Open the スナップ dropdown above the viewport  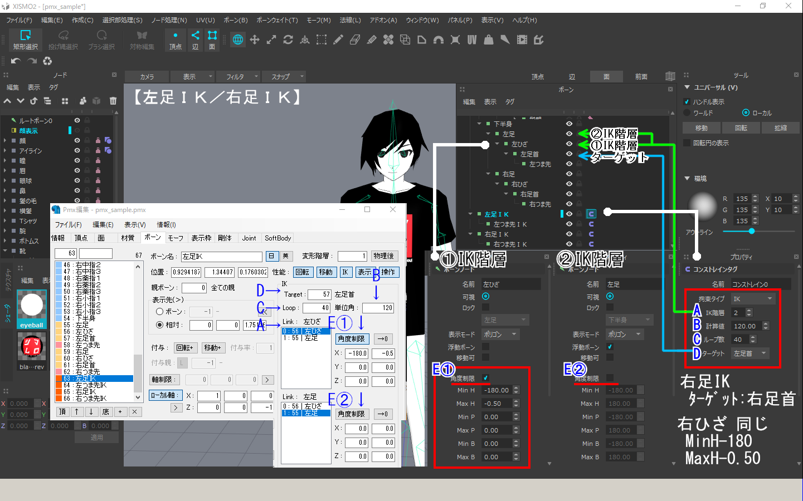pyautogui.click(x=285, y=76)
